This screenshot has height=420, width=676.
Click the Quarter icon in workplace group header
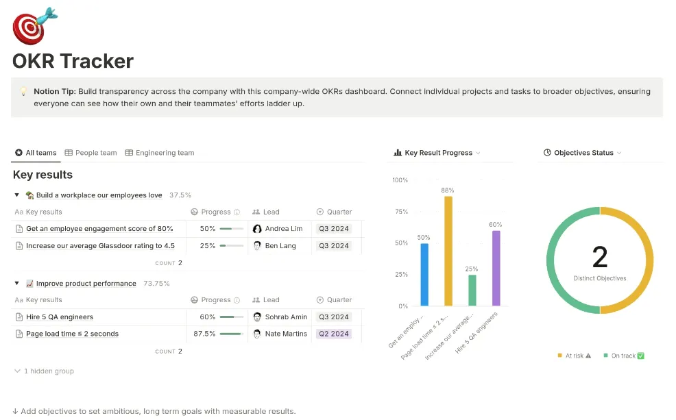(320, 212)
